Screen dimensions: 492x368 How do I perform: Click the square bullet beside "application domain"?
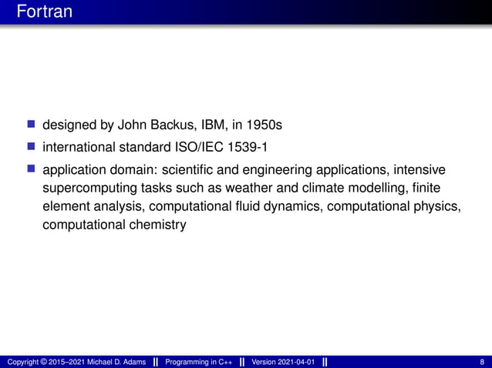31,169
